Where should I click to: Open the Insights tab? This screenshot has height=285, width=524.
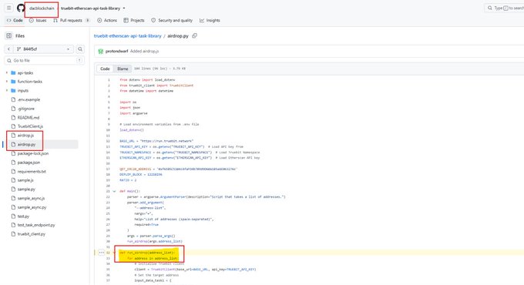tap(210, 20)
